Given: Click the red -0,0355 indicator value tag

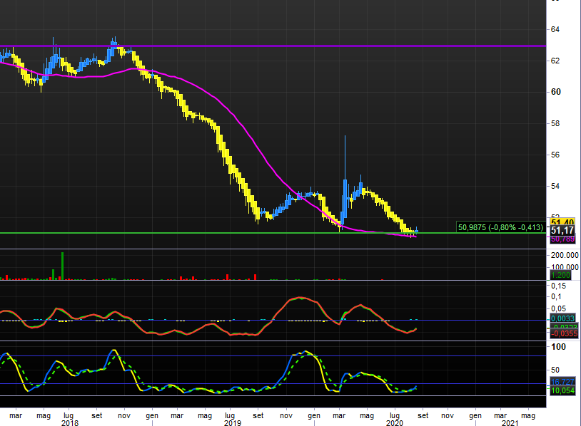Looking at the screenshot, I should click(x=564, y=333).
